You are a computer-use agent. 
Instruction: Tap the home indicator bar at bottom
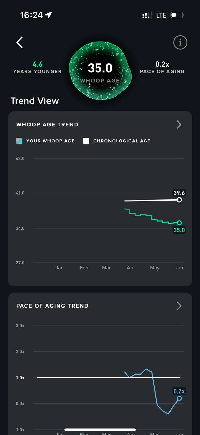(x=100, y=430)
